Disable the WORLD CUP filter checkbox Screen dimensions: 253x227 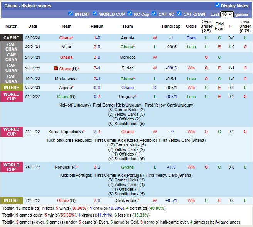pos(95,14)
